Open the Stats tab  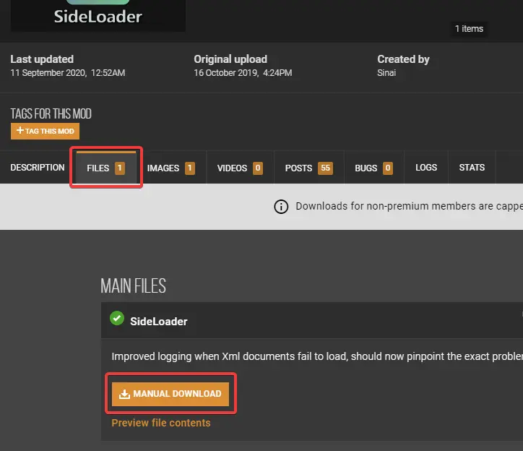472,168
